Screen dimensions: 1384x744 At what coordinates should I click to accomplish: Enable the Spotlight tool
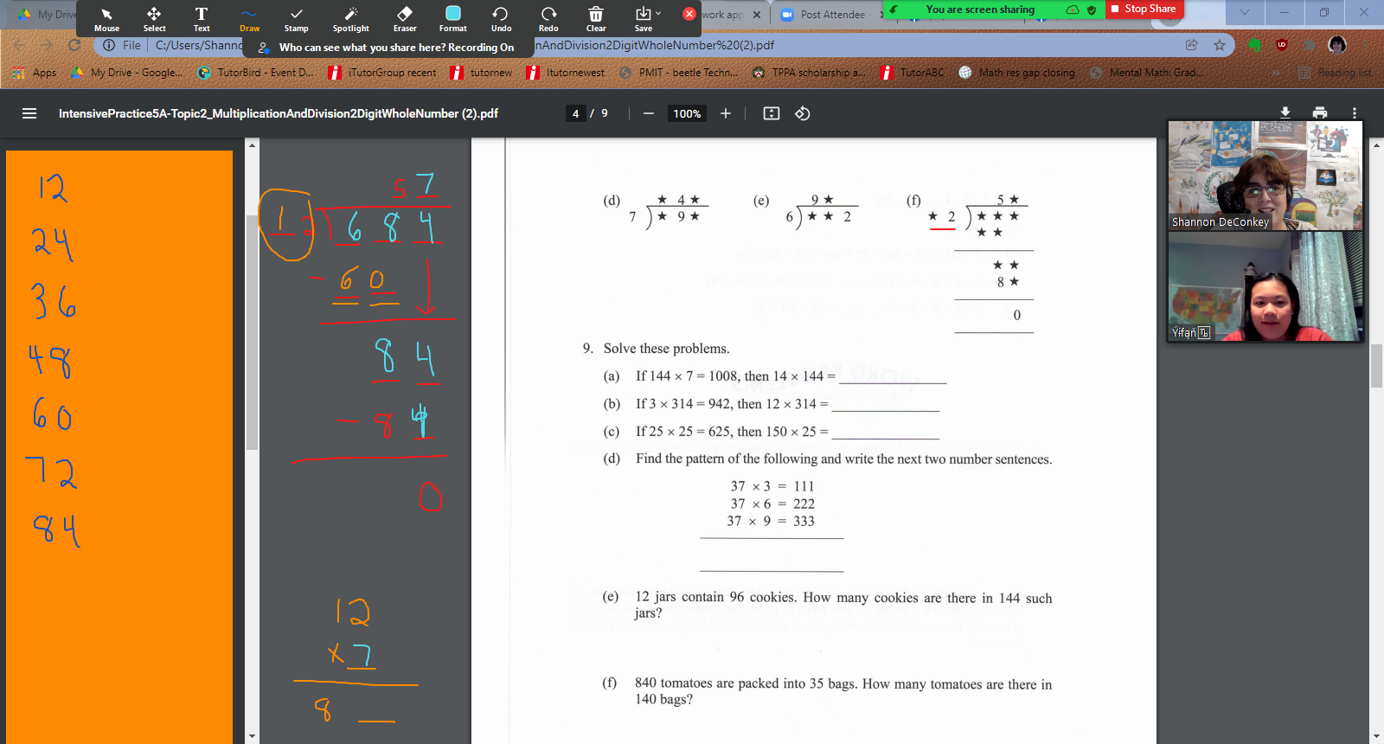pyautogui.click(x=351, y=19)
